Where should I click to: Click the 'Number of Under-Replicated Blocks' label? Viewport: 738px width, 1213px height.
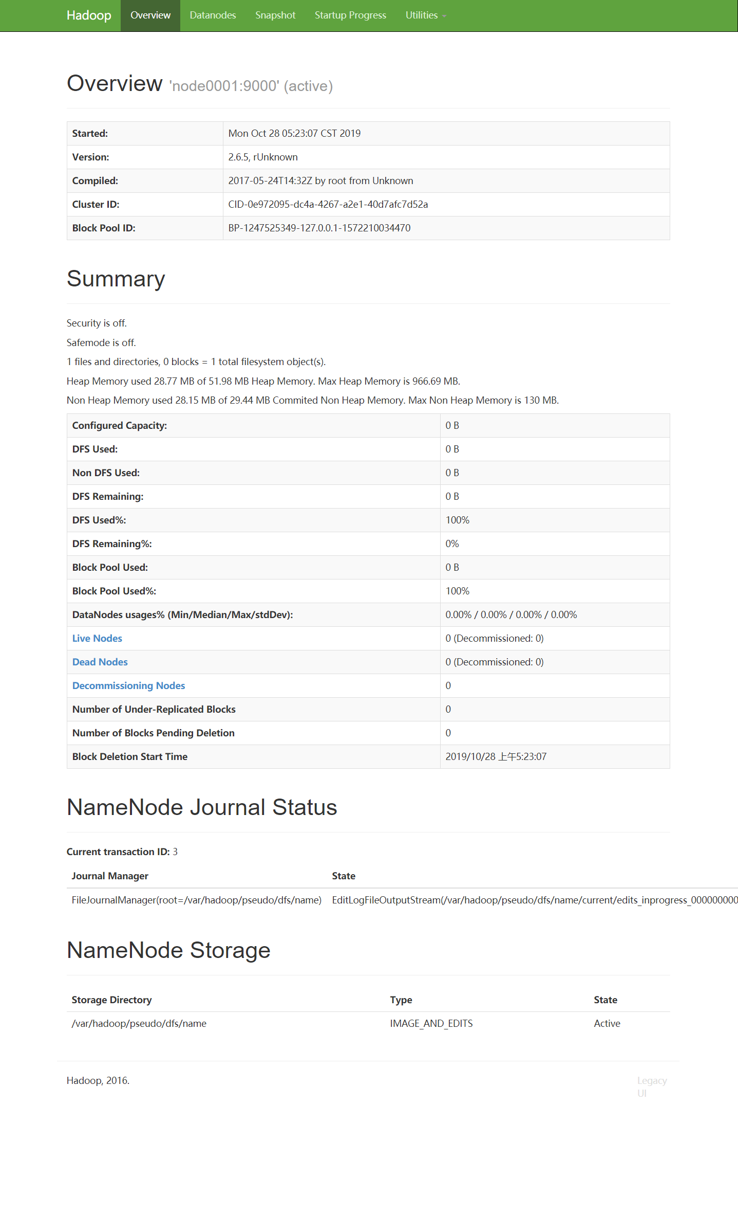[x=154, y=709]
